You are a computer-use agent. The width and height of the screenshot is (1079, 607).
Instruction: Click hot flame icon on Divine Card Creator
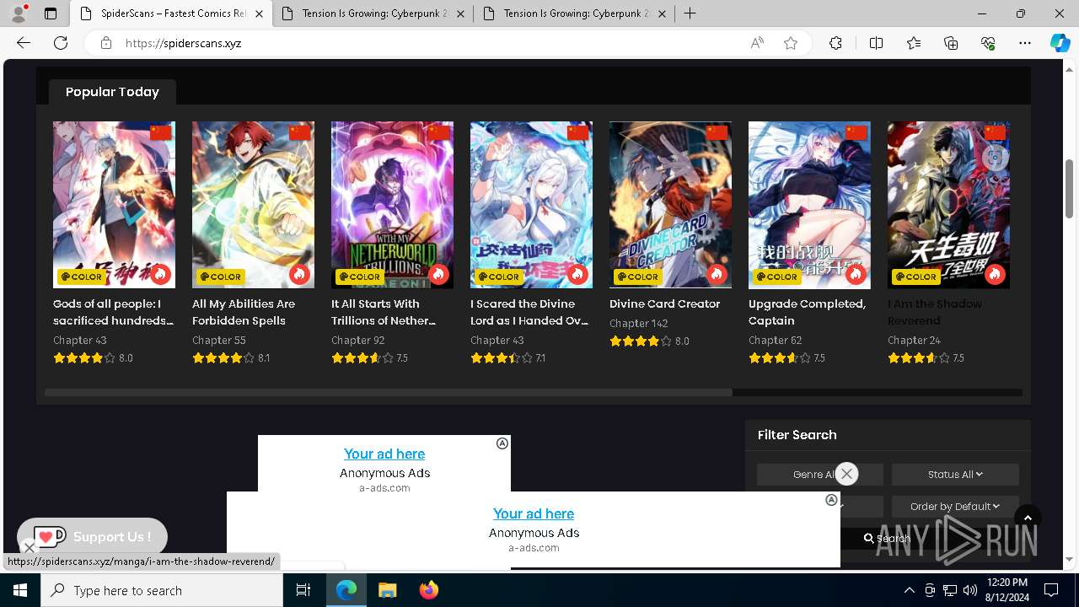[717, 274]
